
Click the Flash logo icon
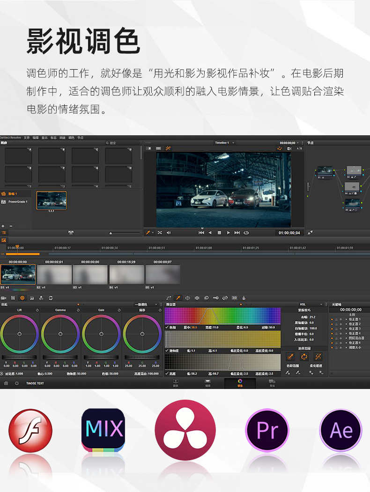point(30,430)
